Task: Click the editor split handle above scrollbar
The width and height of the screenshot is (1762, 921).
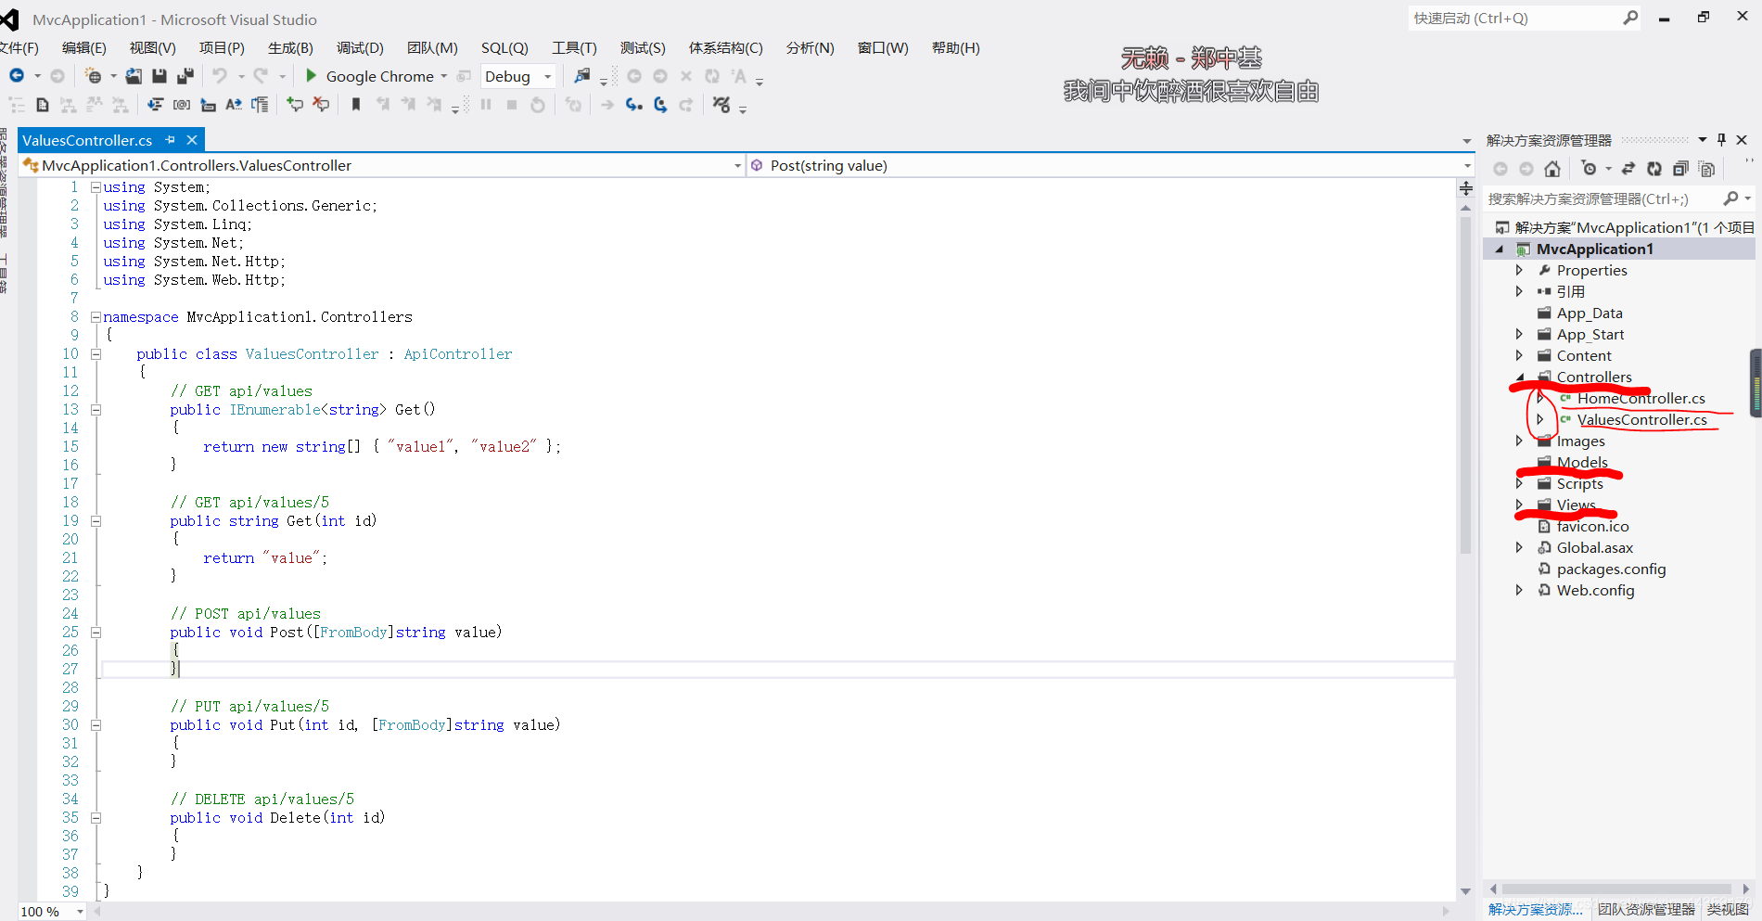Action: pyautogui.click(x=1466, y=188)
